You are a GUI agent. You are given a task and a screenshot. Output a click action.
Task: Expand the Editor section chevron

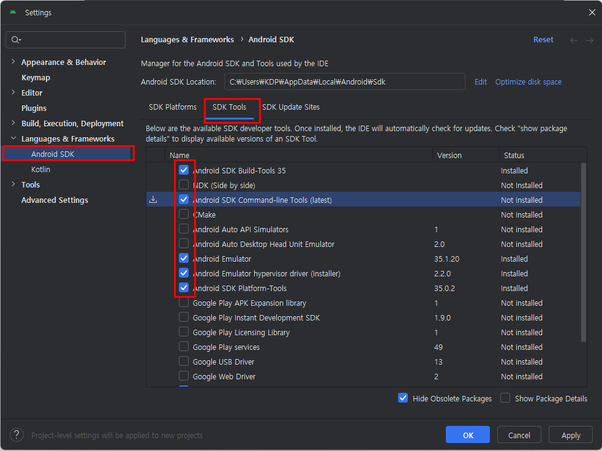pyautogui.click(x=13, y=92)
